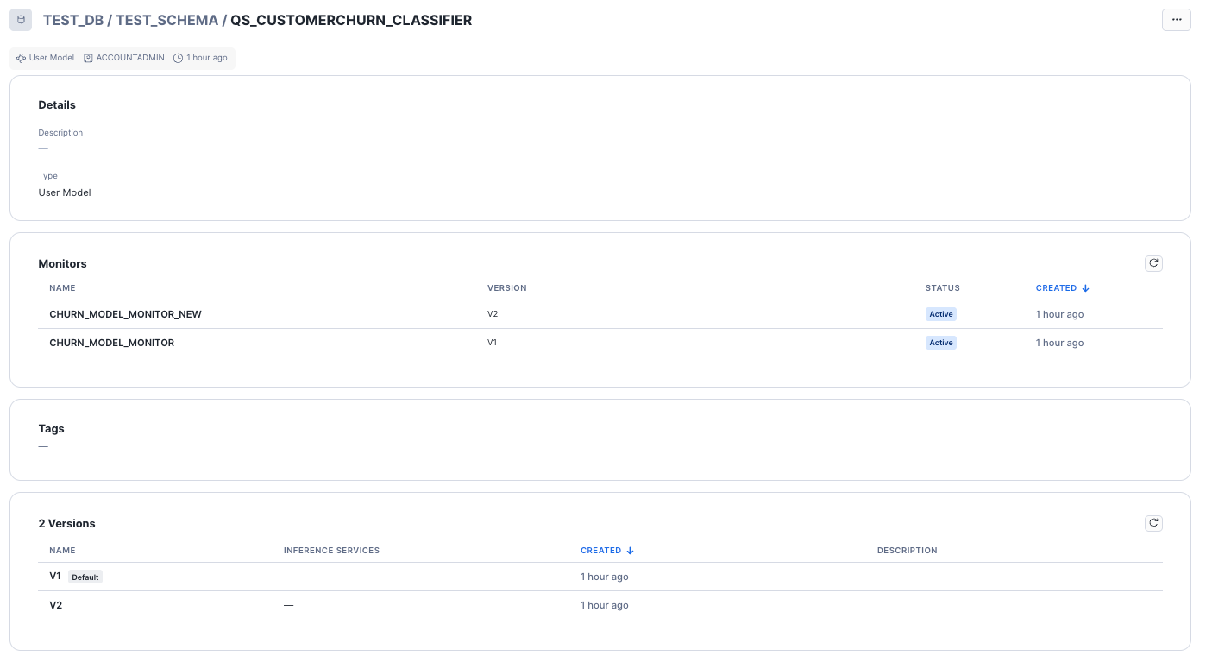This screenshot has width=1206, height=656.
Task: Sort monitors by NAME column
Action: click(x=62, y=288)
